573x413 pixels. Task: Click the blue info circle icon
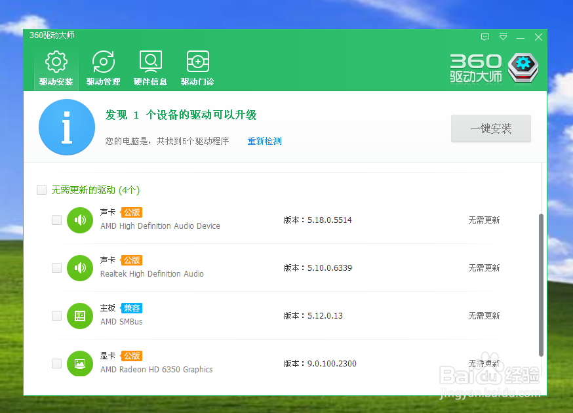pyautogui.click(x=67, y=127)
